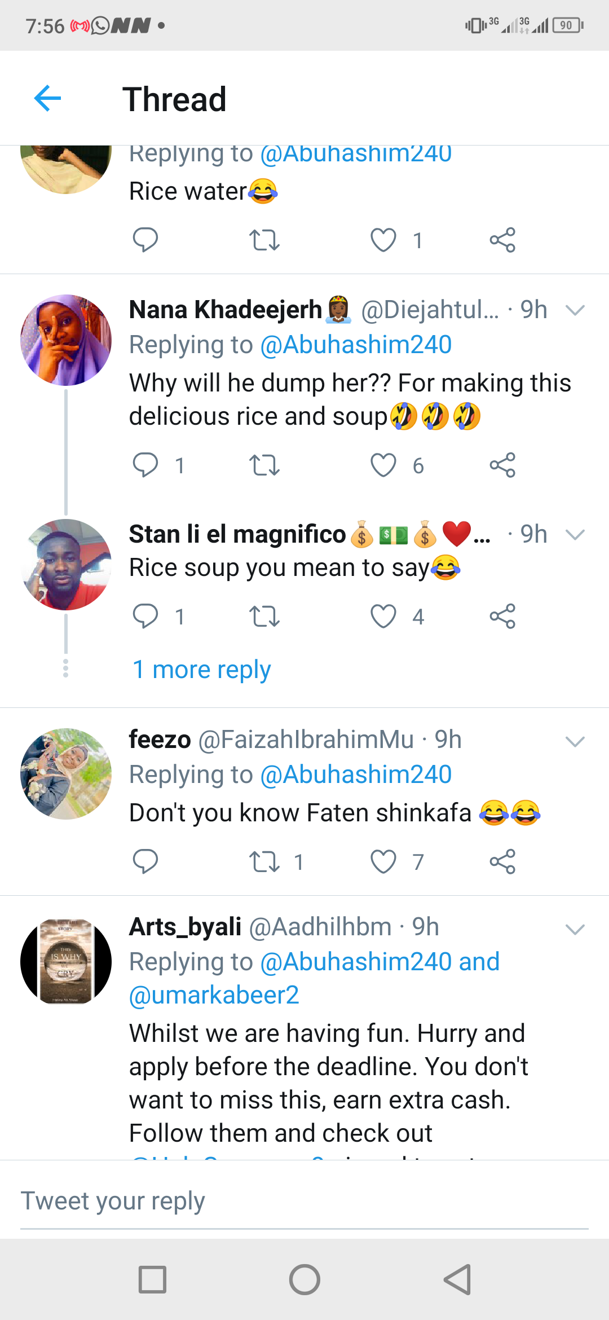
Task: Open the @umarkabeer2 mention link
Action: point(214,995)
